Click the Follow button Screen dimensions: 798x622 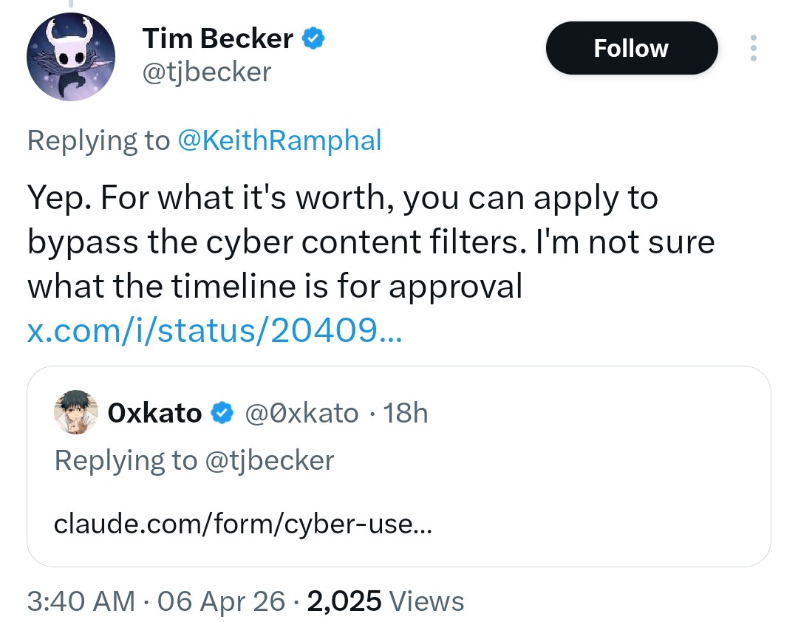pos(631,49)
